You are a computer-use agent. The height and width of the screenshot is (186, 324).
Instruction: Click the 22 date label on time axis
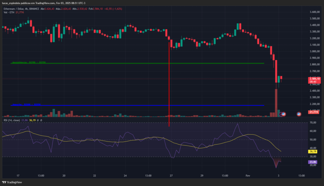coord(95,176)
